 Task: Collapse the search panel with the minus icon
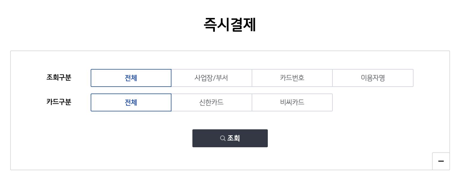[441, 161]
